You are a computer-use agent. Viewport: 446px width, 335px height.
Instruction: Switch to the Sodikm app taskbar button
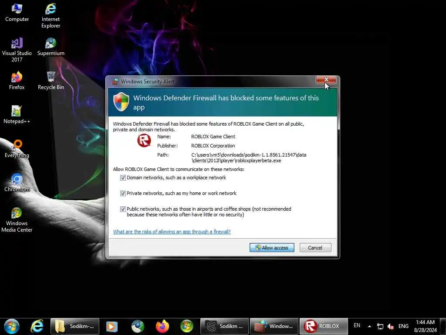[224, 326]
